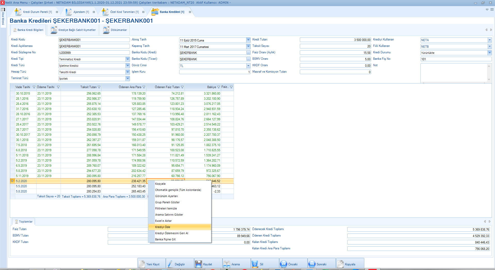
Task: Focus the Kredi Tutarı input field
Action: click(x=335, y=40)
